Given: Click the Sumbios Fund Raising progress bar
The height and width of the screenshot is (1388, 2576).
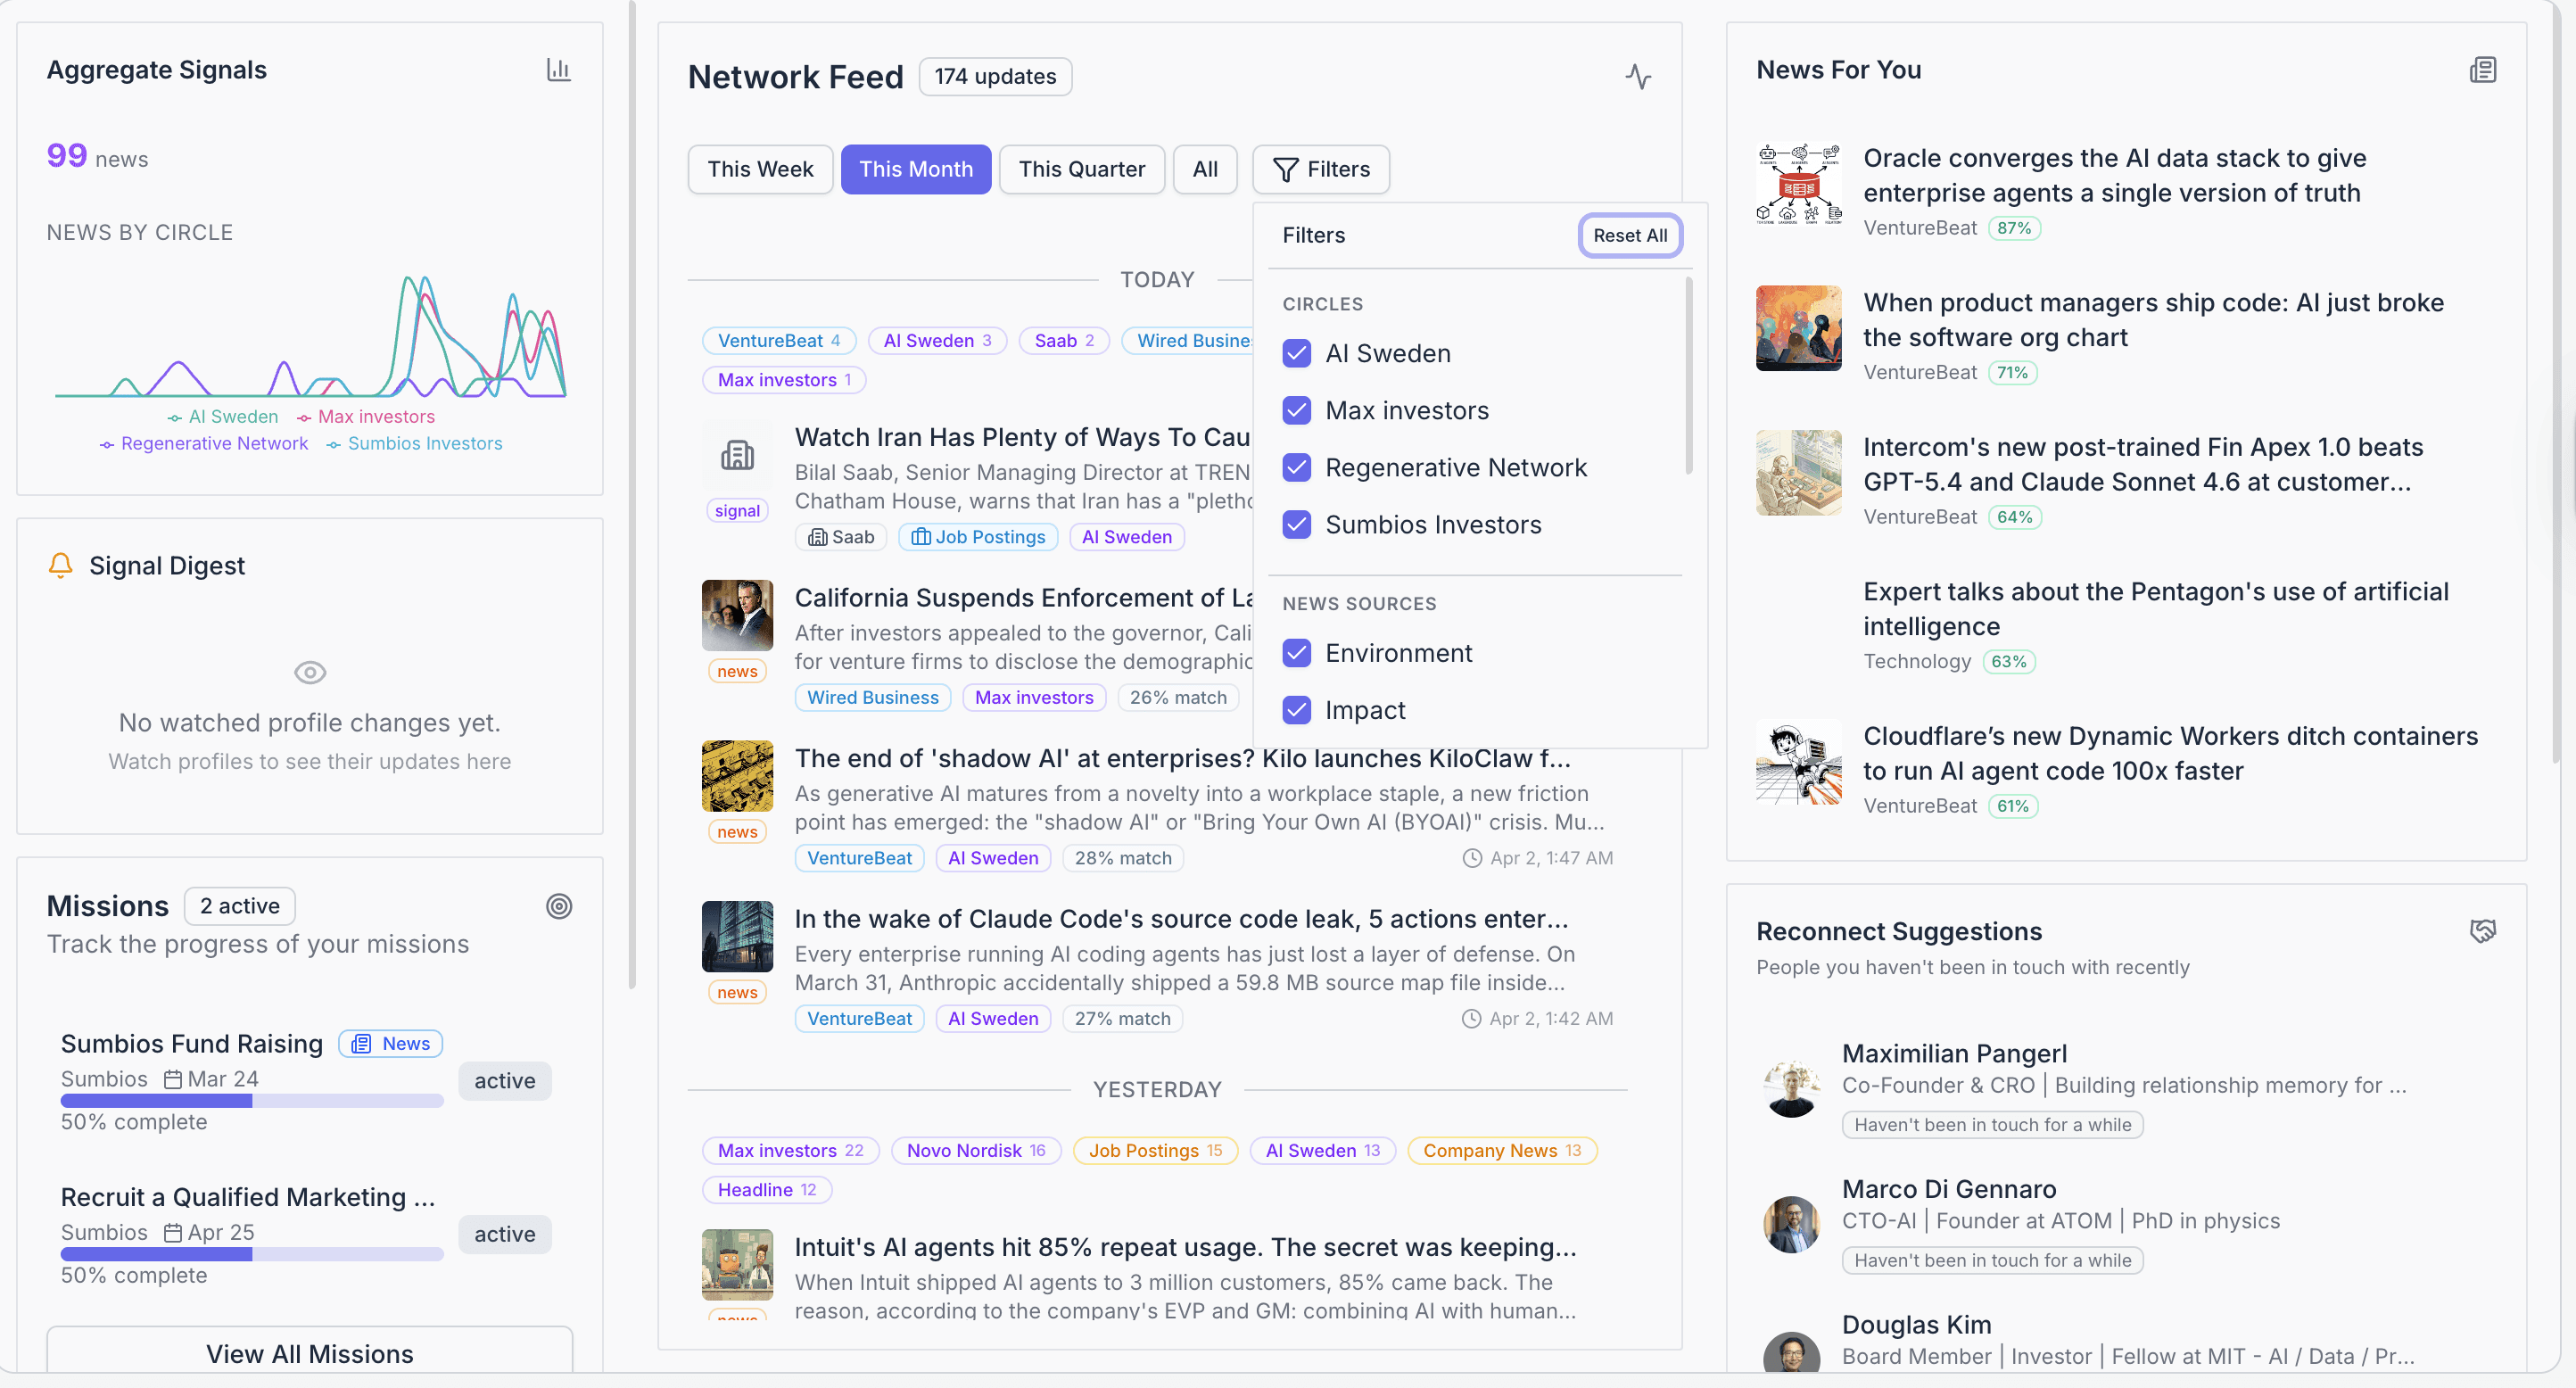Looking at the screenshot, I should (251, 1101).
